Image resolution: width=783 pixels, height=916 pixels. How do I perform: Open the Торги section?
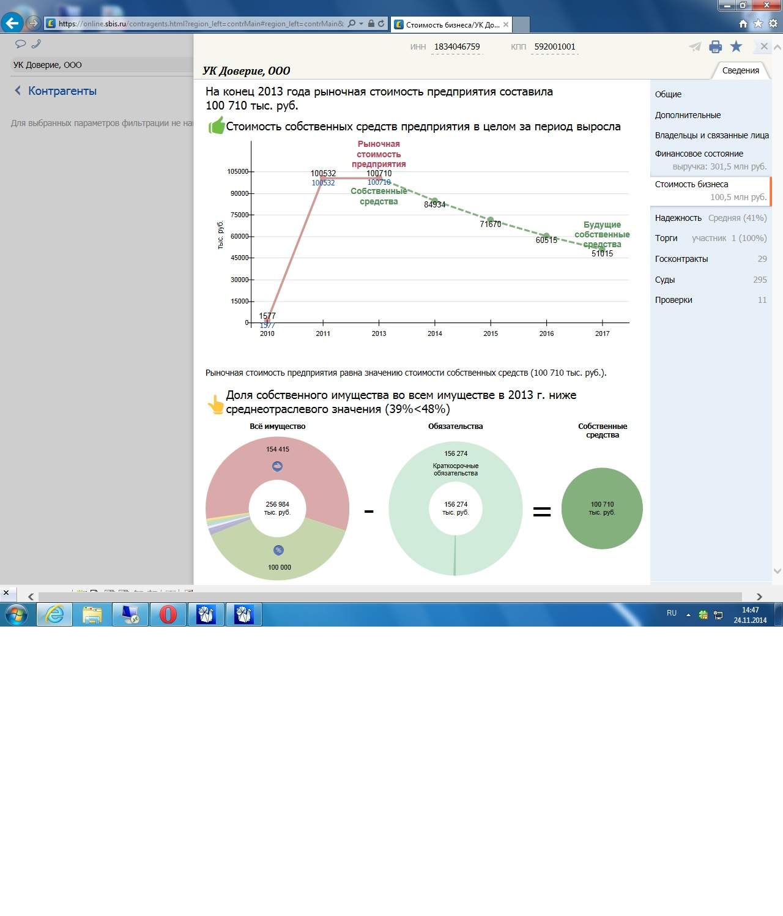pos(710,238)
